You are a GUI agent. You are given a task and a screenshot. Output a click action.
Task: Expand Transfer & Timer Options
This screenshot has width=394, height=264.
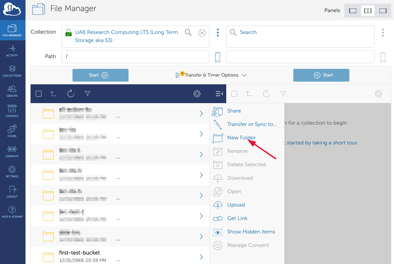tap(211, 75)
